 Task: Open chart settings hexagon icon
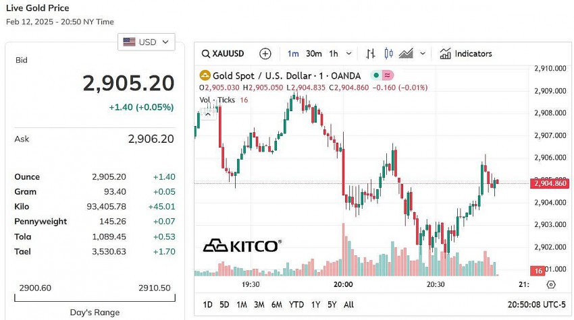[551, 284]
